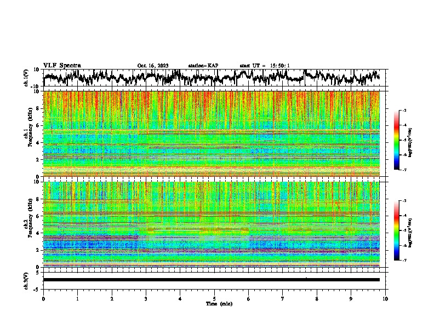Click the 'station=KAP' label
Screen dimensions: 434x335
(203, 66)
